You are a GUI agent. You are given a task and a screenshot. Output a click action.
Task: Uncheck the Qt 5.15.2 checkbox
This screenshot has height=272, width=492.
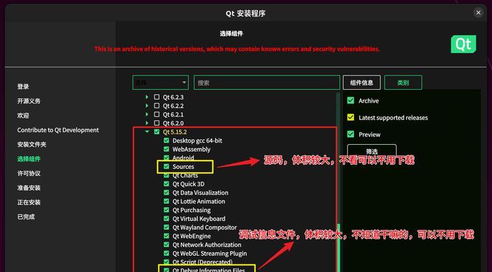[x=157, y=132]
